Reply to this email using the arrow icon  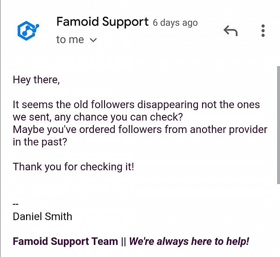click(x=231, y=31)
